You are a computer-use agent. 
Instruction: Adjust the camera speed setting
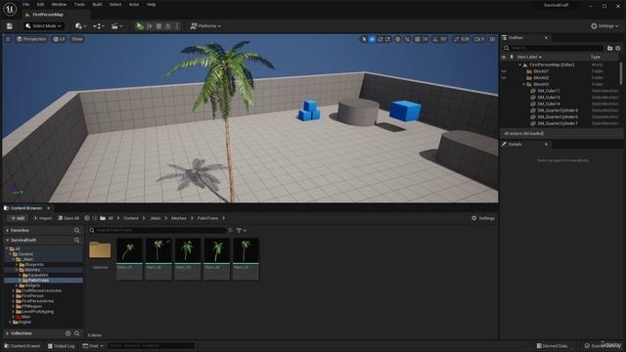pos(479,39)
